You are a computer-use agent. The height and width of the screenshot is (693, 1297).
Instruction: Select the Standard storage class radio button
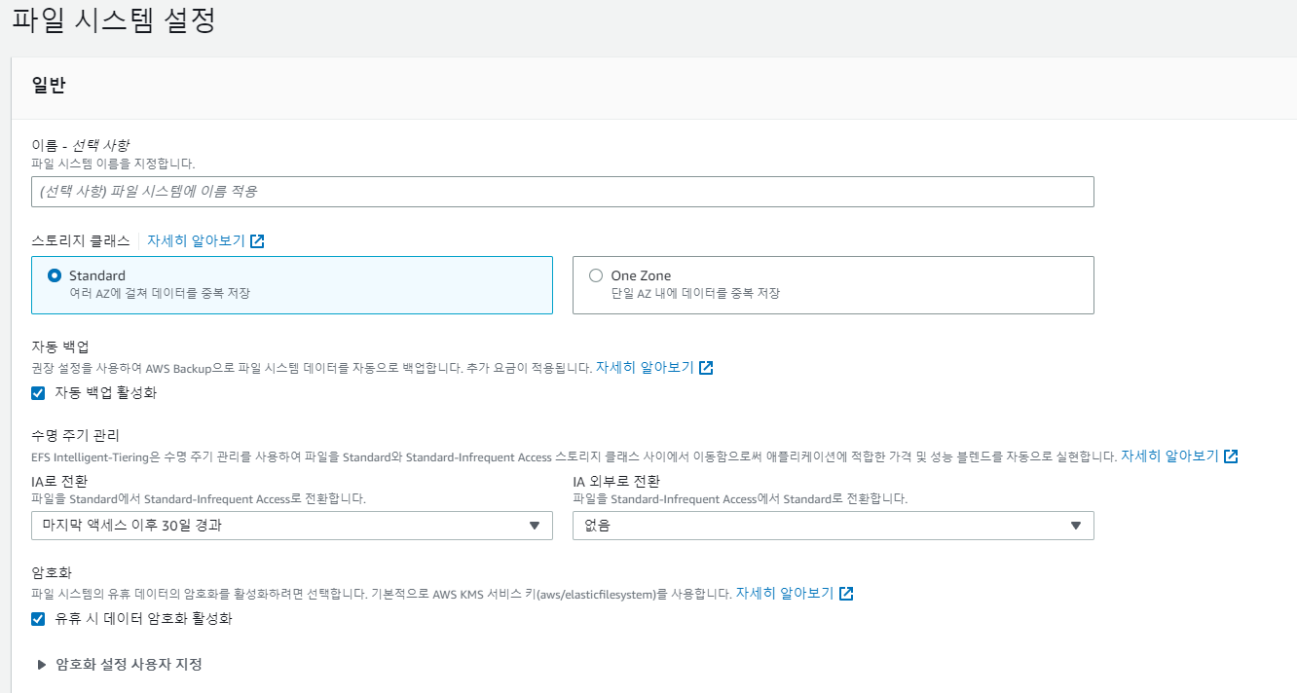55,275
